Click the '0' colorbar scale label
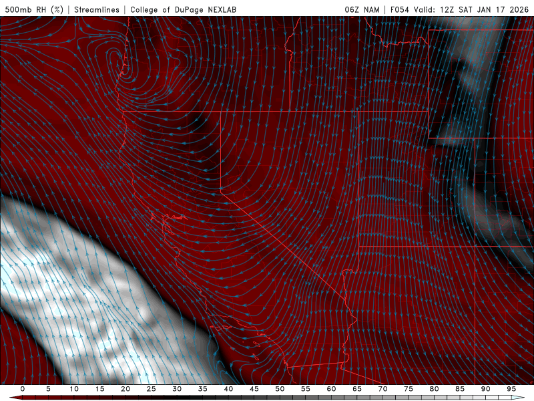534x401 pixels. point(23,389)
